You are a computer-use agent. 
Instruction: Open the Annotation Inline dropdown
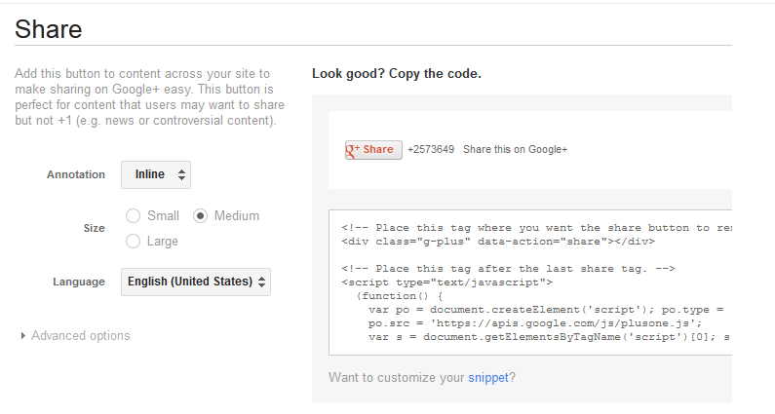tap(156, 174)
